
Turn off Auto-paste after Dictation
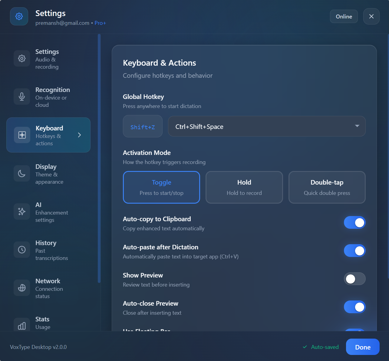pos(354,251)
